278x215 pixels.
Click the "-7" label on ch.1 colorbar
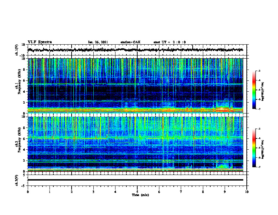(x=259, y=109)
